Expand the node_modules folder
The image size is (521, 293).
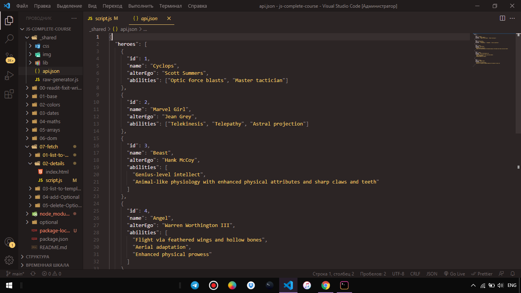[55, 214]
